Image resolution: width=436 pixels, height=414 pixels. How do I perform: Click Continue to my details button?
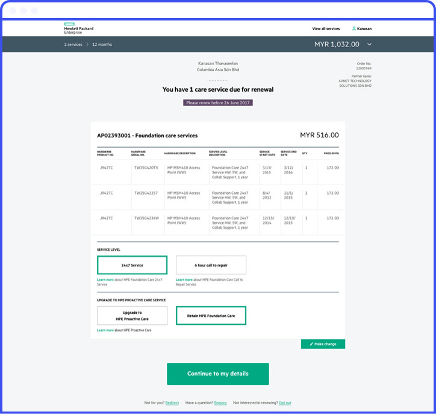point(218,374)
